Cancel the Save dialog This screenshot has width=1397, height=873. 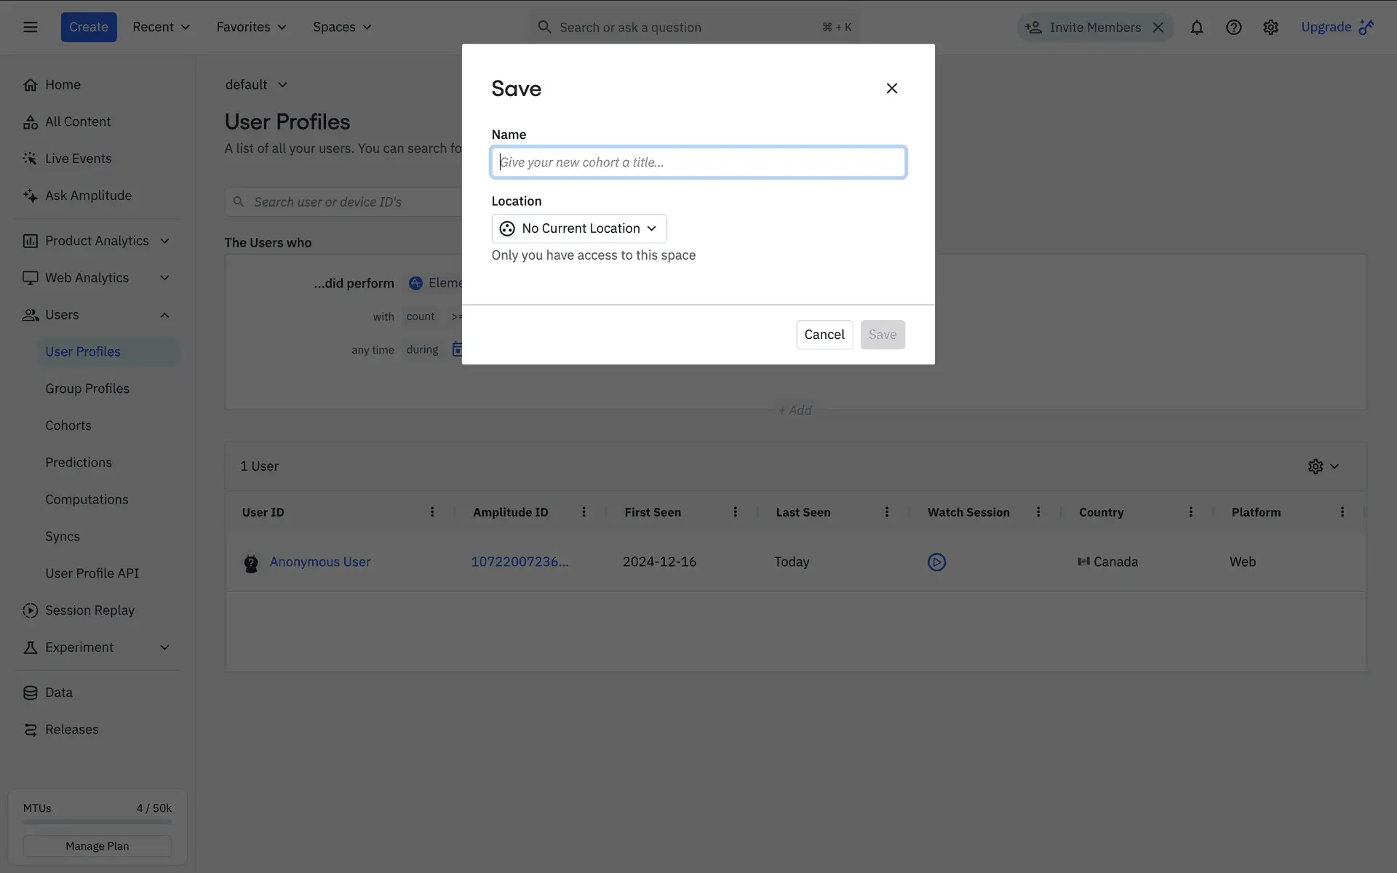coord(824,335)
